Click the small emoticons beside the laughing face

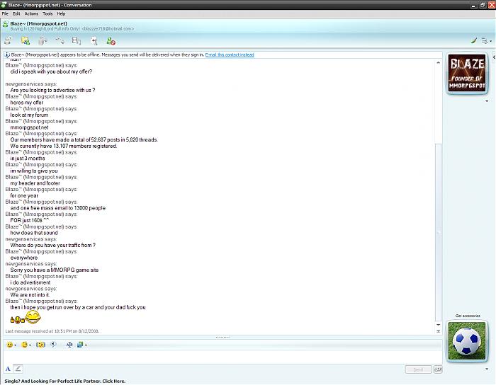point(18,320)
